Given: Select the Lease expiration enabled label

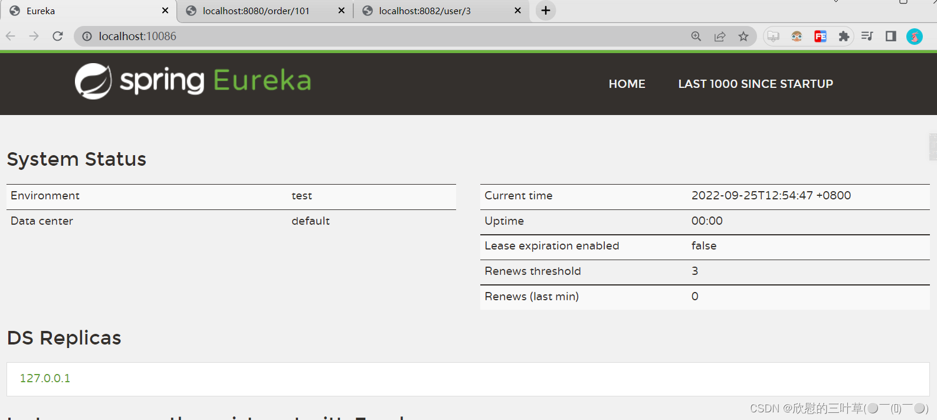Looking at the screenshot, I should [552, 246].
